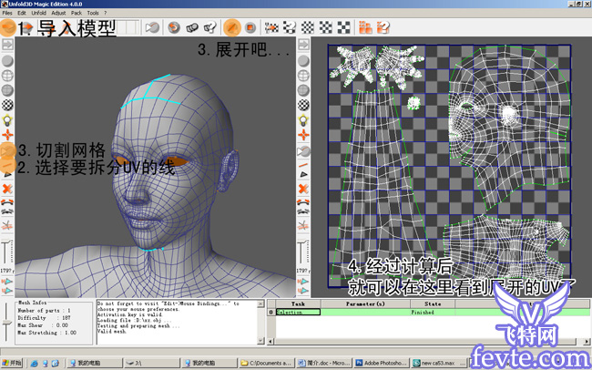
Task: Click the undo arrow toolbar icon
Action: tap(174, 27)
